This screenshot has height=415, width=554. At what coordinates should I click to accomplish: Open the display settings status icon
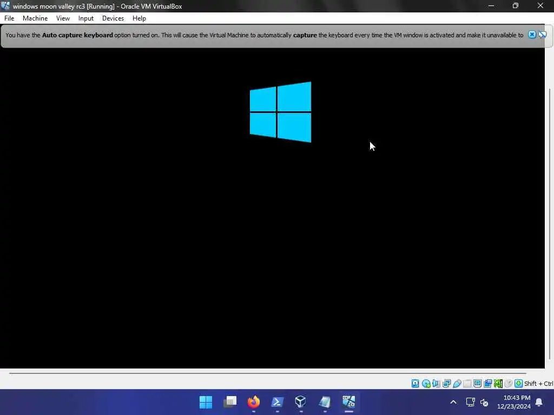[477, 383]
